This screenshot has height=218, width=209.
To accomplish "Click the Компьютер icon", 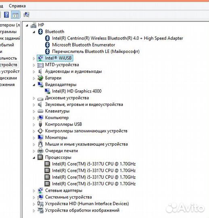I will [40, 117].
